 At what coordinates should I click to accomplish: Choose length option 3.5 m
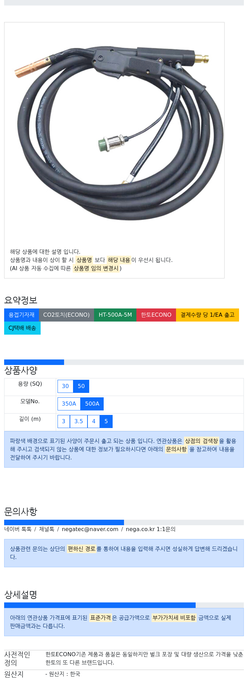[79, 421]
